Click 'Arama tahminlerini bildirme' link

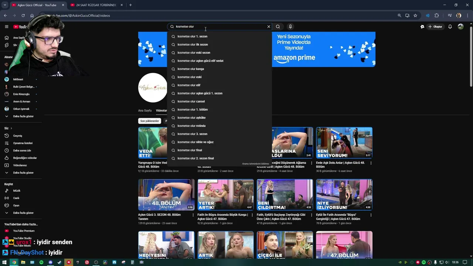pyautogui.click(x=255, y=164)
